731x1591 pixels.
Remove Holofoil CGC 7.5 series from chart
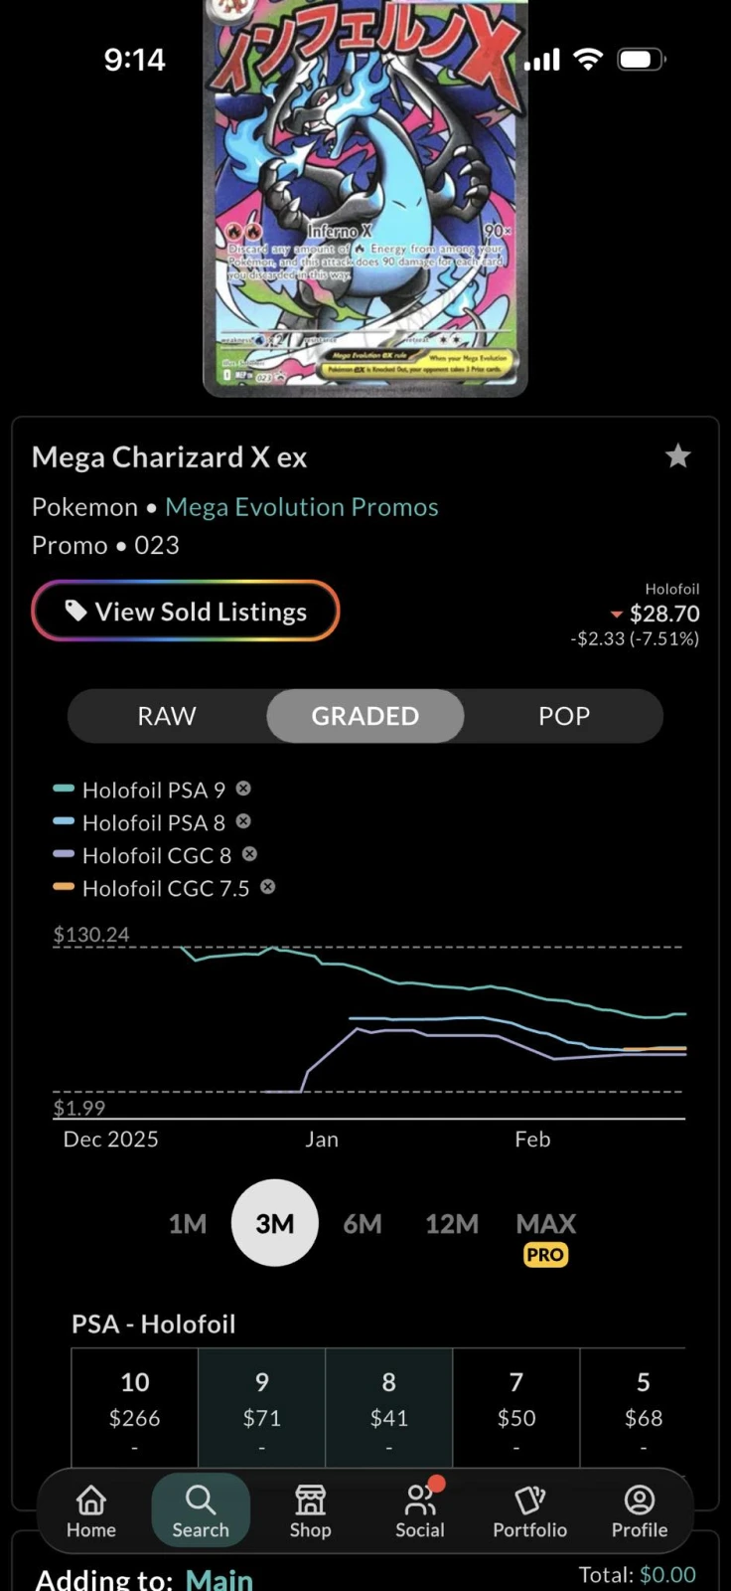point(267,887)
